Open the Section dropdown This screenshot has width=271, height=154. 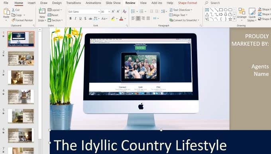coord(55,20)
